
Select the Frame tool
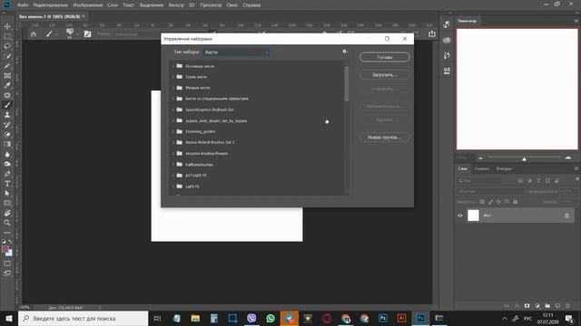click(x=7, y=75)
